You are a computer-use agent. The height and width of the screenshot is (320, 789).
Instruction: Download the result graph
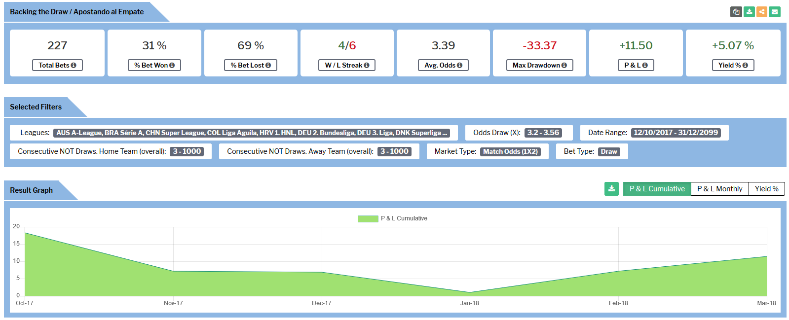click(611, 189)
